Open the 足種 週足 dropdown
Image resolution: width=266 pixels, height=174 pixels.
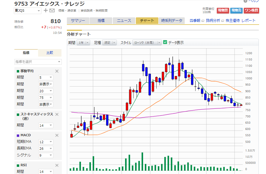[x=109, y=43]
